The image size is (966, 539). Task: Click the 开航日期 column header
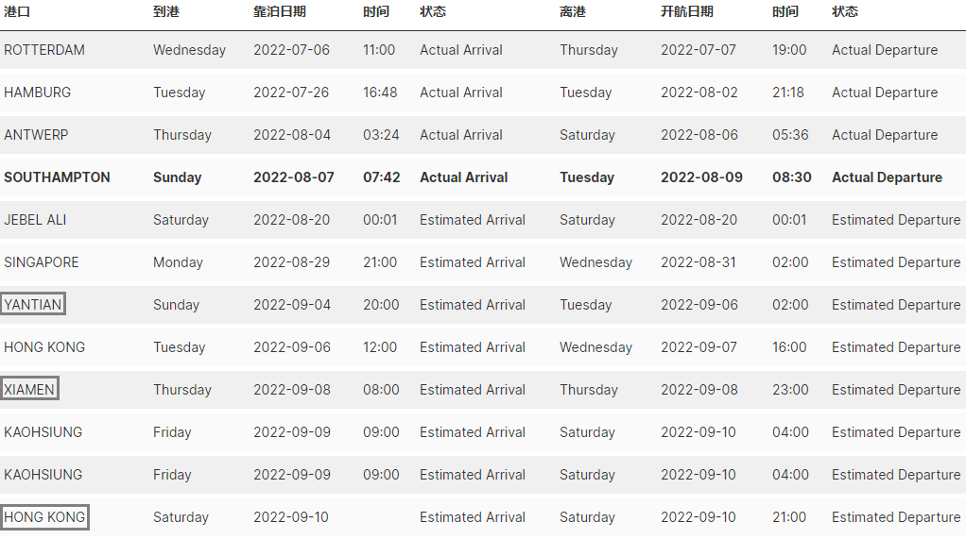pos(687,11)
